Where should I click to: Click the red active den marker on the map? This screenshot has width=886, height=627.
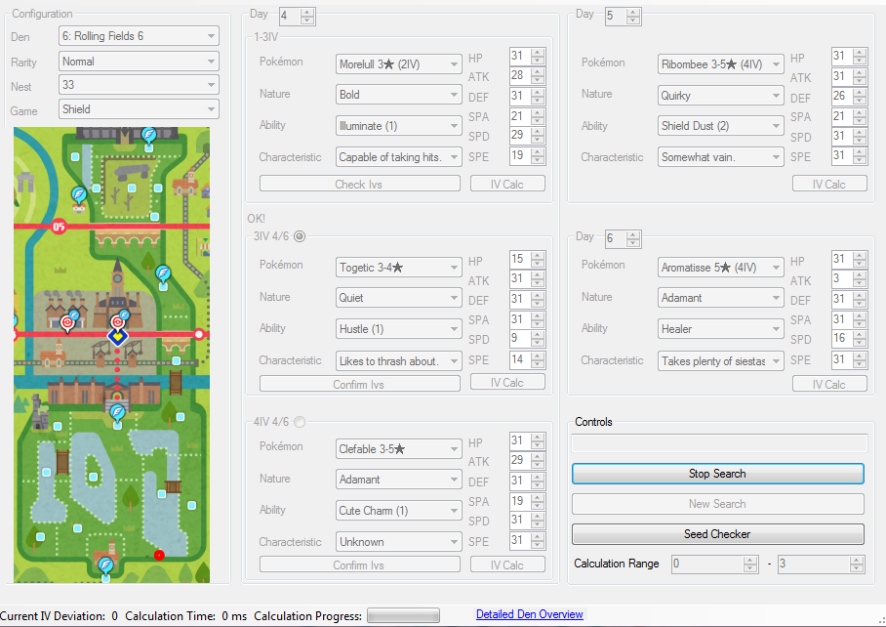[x=158, y=555]
